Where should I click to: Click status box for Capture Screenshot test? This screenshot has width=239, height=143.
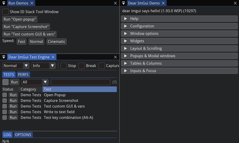pos(4,101)
